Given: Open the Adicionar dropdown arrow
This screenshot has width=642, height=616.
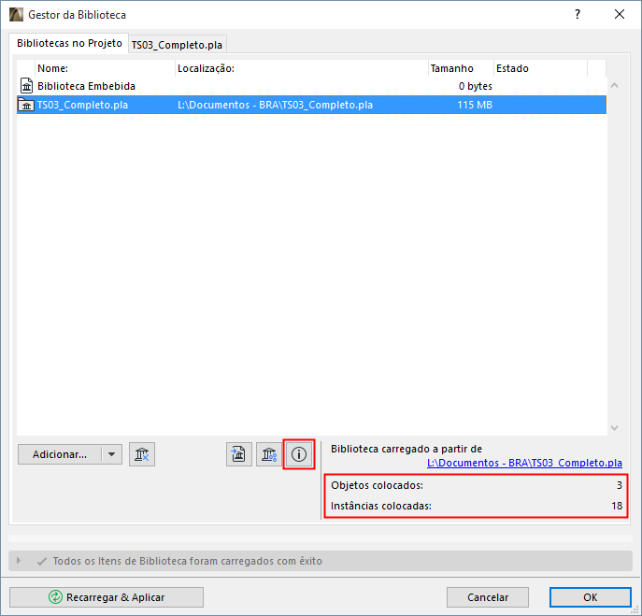Looking at the screenshot, I should [x=111, y=454].
